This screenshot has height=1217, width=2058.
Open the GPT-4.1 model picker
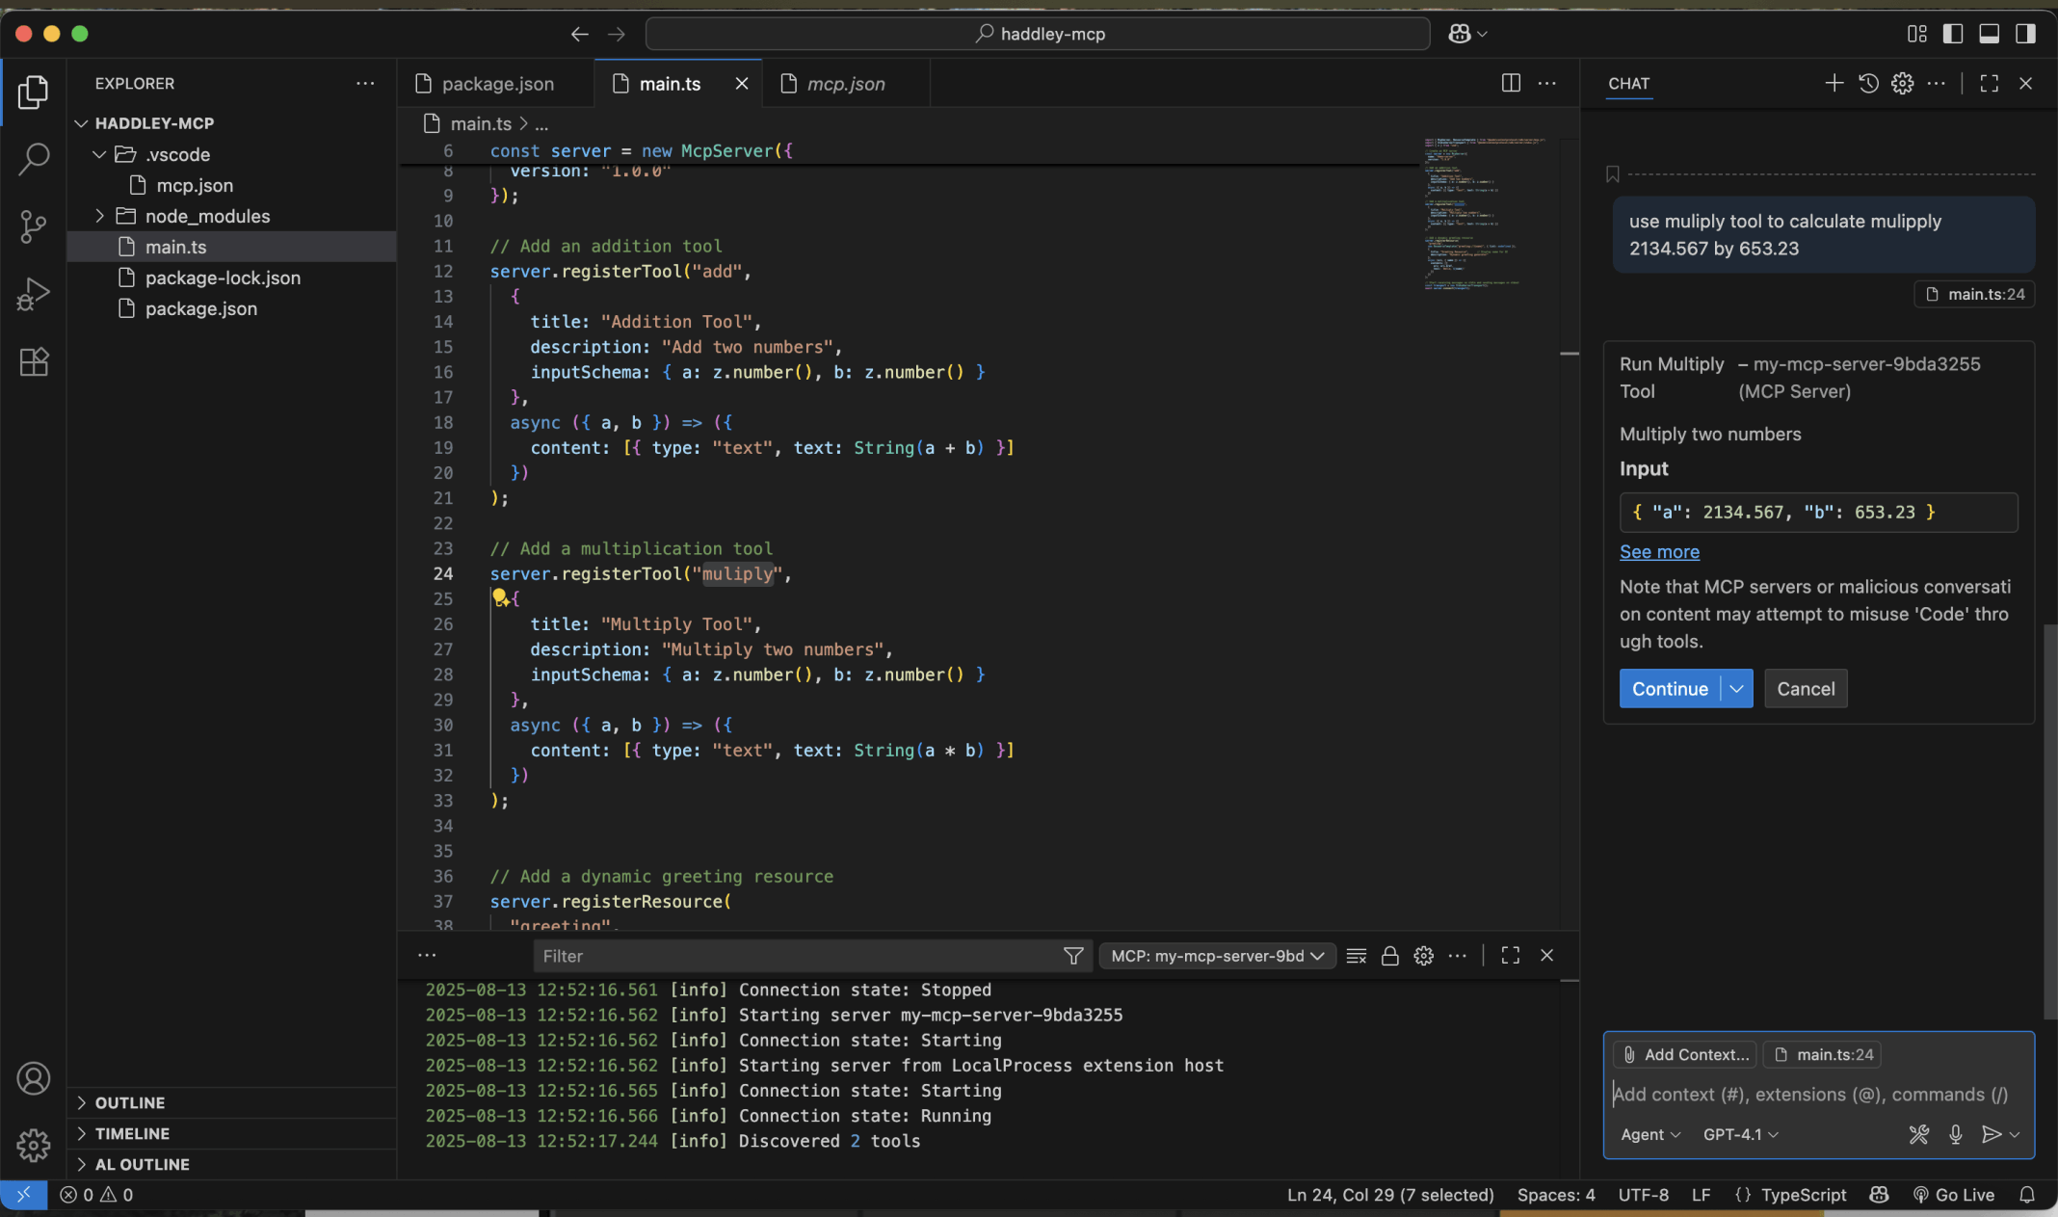(1740, 1134)
